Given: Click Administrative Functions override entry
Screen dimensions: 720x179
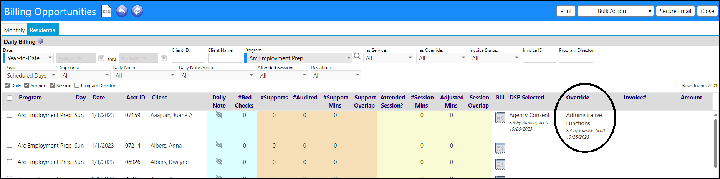Looking at the screenshot, I should 584,119.
